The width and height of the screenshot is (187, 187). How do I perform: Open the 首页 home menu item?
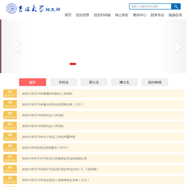coord(68,15)
